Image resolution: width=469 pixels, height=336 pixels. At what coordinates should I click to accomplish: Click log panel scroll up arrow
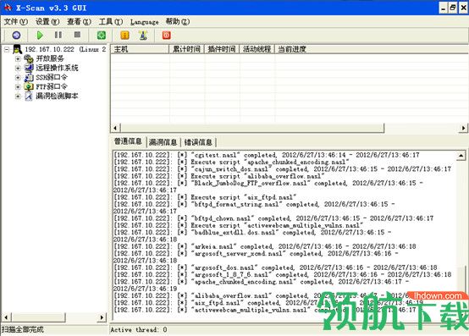click(461, 156)
